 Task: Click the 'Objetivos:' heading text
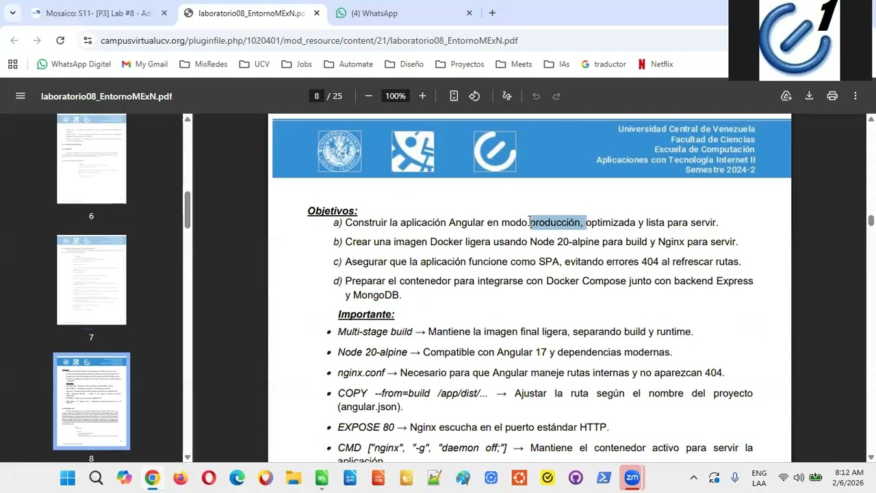pyautogui.click(x=333, y=211)
